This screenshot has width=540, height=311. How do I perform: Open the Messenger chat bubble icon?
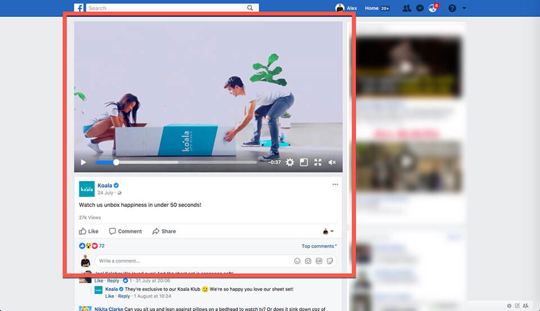point(420,8)
